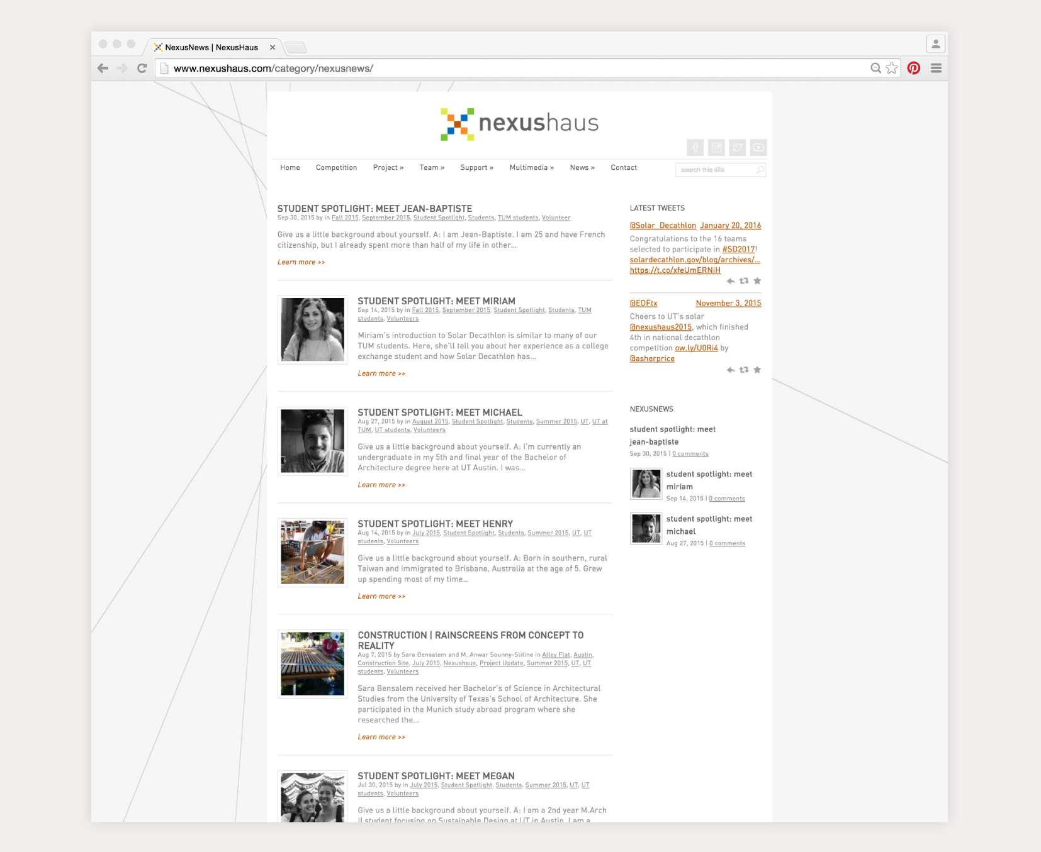
Task: Click the search magnifier in site search
Action: coord(760,170)
